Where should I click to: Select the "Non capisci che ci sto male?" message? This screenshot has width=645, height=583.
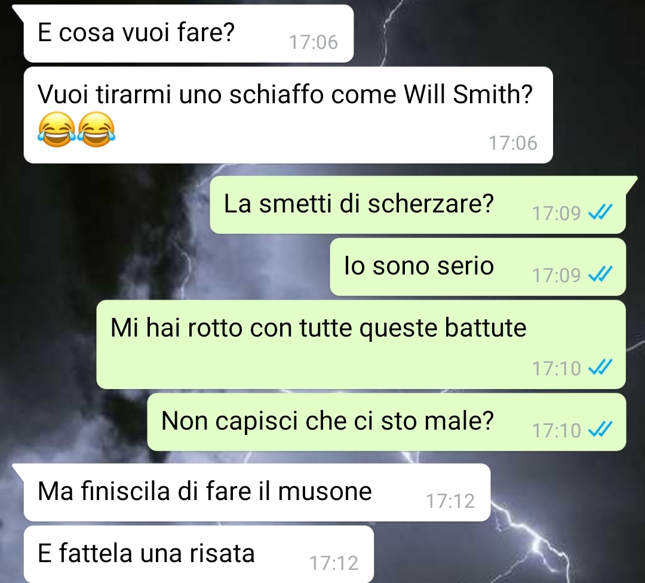point(386,422)
